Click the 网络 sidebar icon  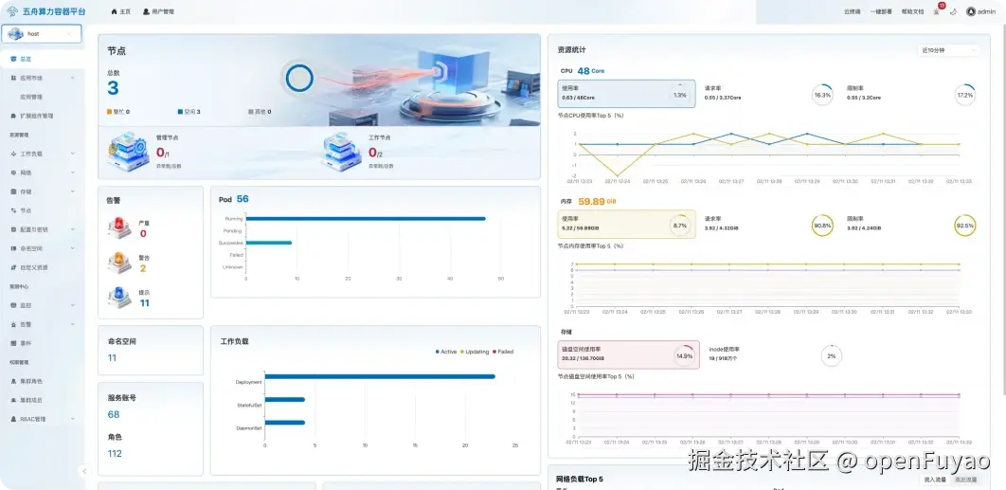coord(13,172)
